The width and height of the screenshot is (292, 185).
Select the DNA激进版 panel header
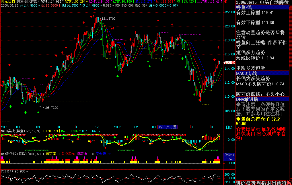tap(262, 99)
